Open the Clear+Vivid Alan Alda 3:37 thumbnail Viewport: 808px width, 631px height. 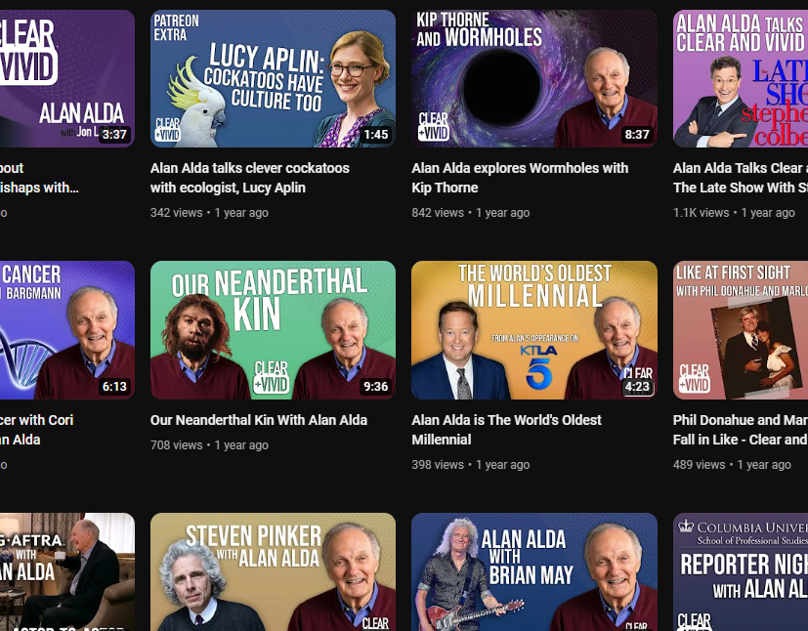67,79
